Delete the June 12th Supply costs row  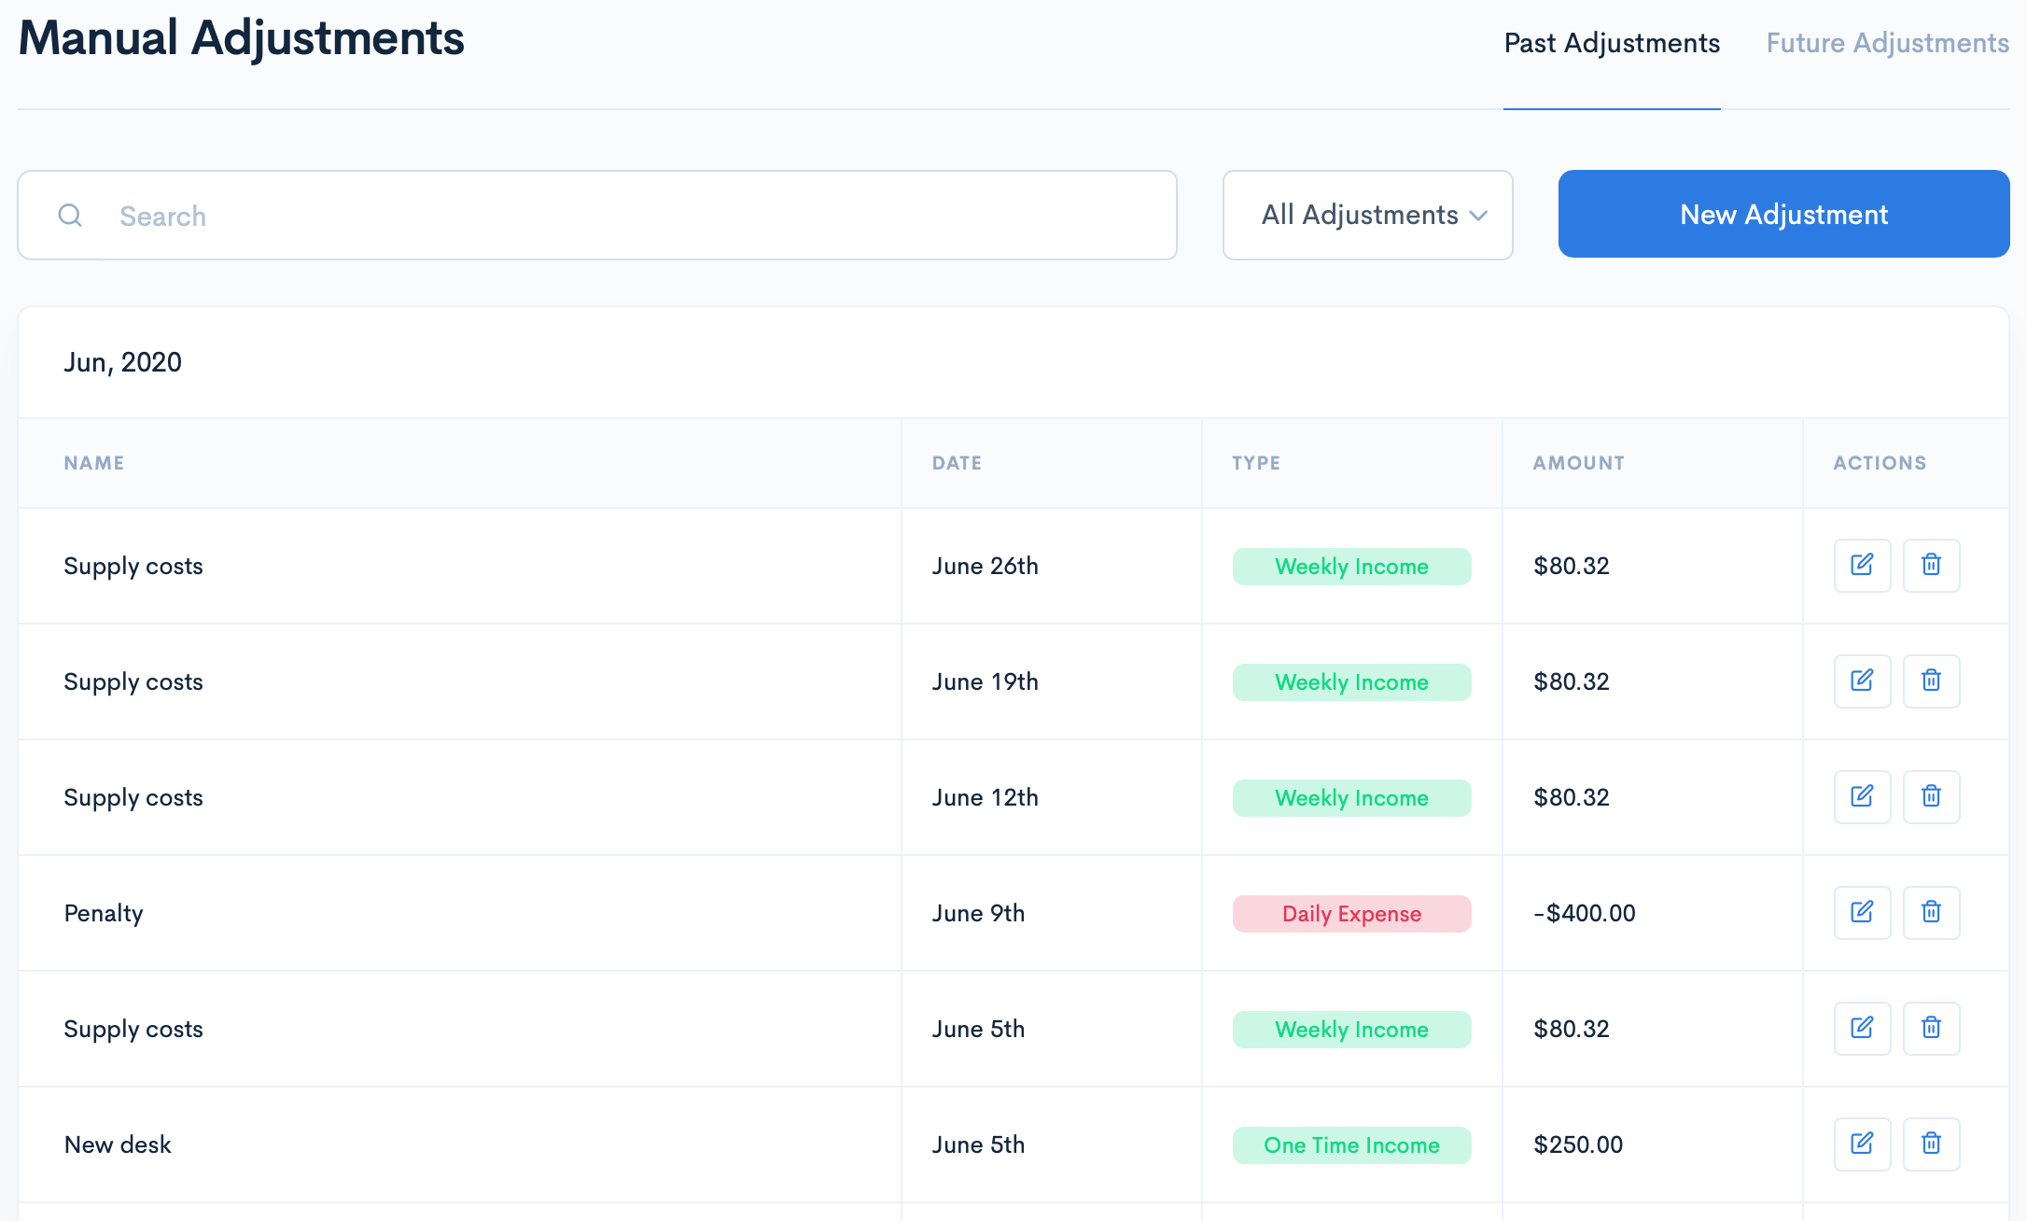click(x=1931, y=796)
